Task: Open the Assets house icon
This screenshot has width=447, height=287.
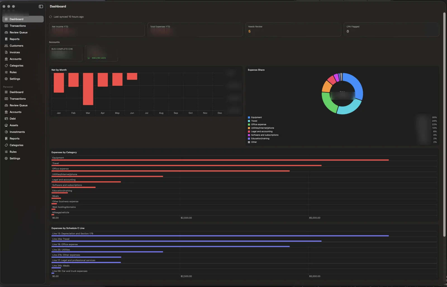Action: (6, 125)
